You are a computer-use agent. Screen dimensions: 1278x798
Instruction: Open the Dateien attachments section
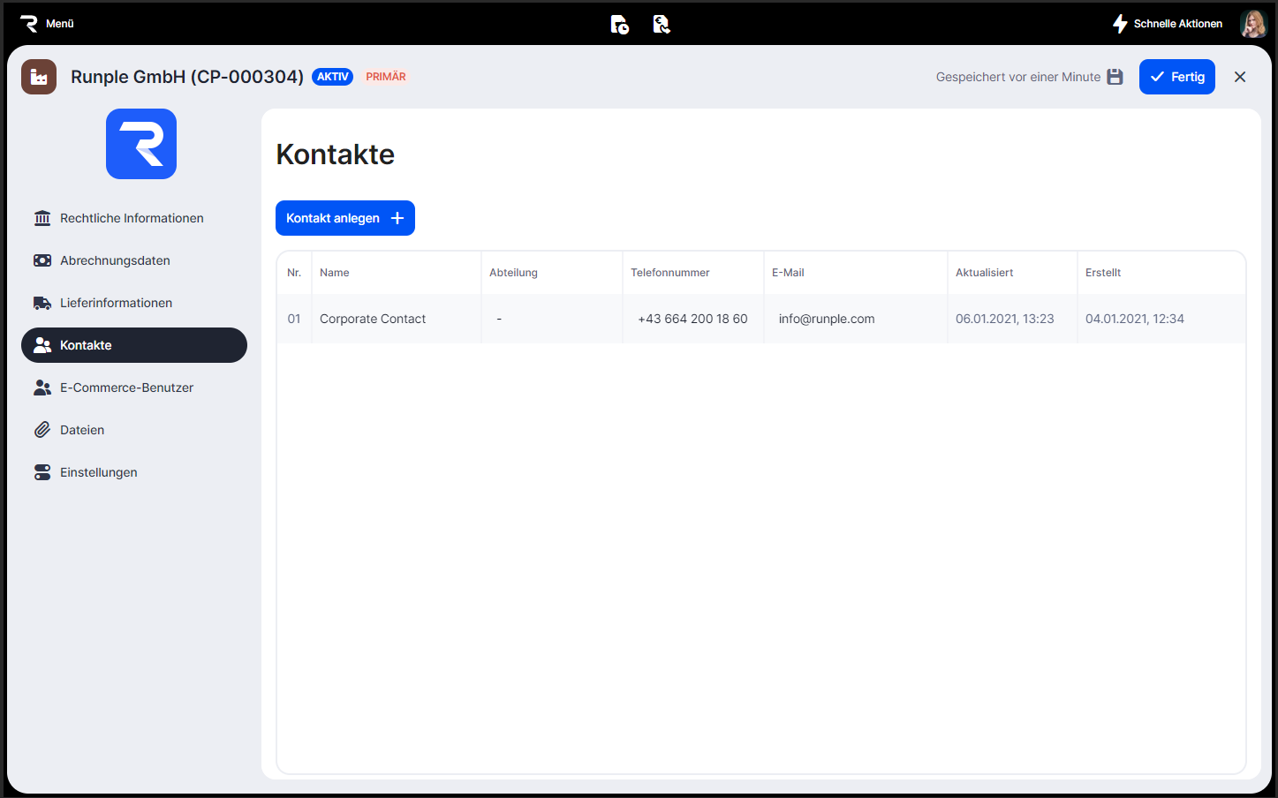(82, 430)
